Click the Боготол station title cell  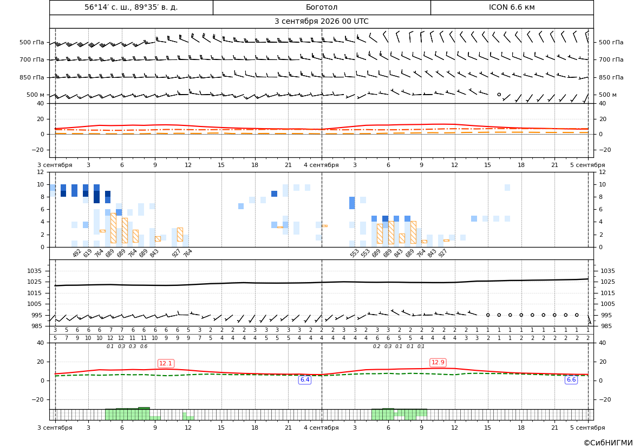point(322,7)
